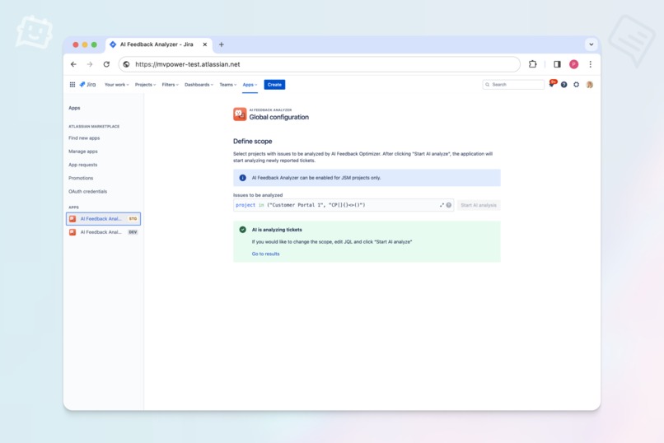Click the Atlassian Marketplace section label

point(94,127)
